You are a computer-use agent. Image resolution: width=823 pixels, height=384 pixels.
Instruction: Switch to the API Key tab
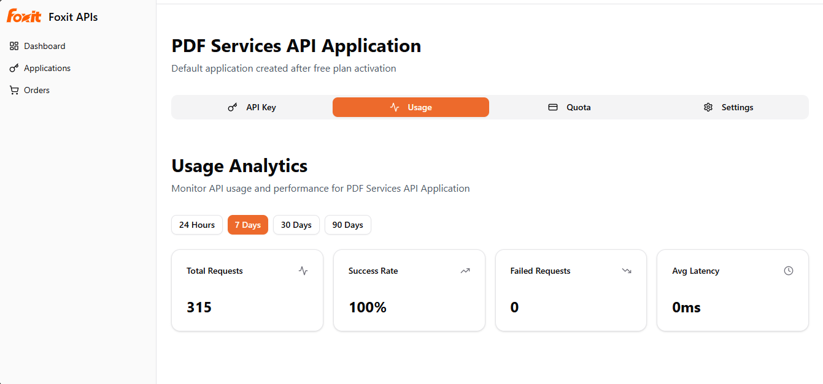click(x=252, y=107)
